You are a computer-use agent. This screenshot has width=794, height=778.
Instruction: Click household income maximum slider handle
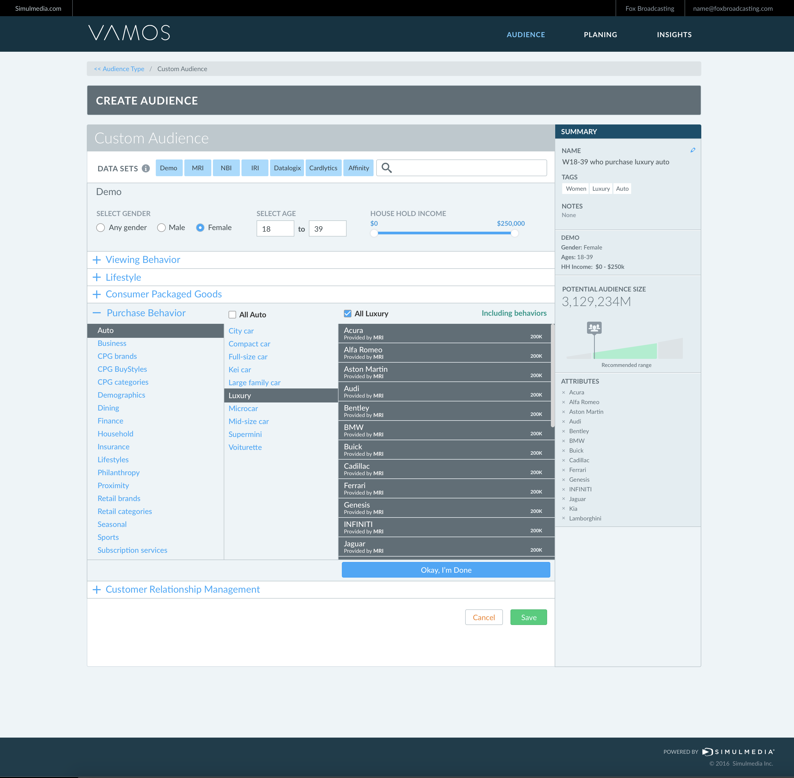coord(515,233)
